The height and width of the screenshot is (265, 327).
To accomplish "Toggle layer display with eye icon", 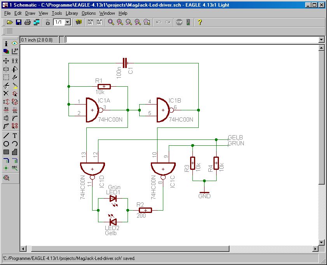I will click(x=15, y=44).
